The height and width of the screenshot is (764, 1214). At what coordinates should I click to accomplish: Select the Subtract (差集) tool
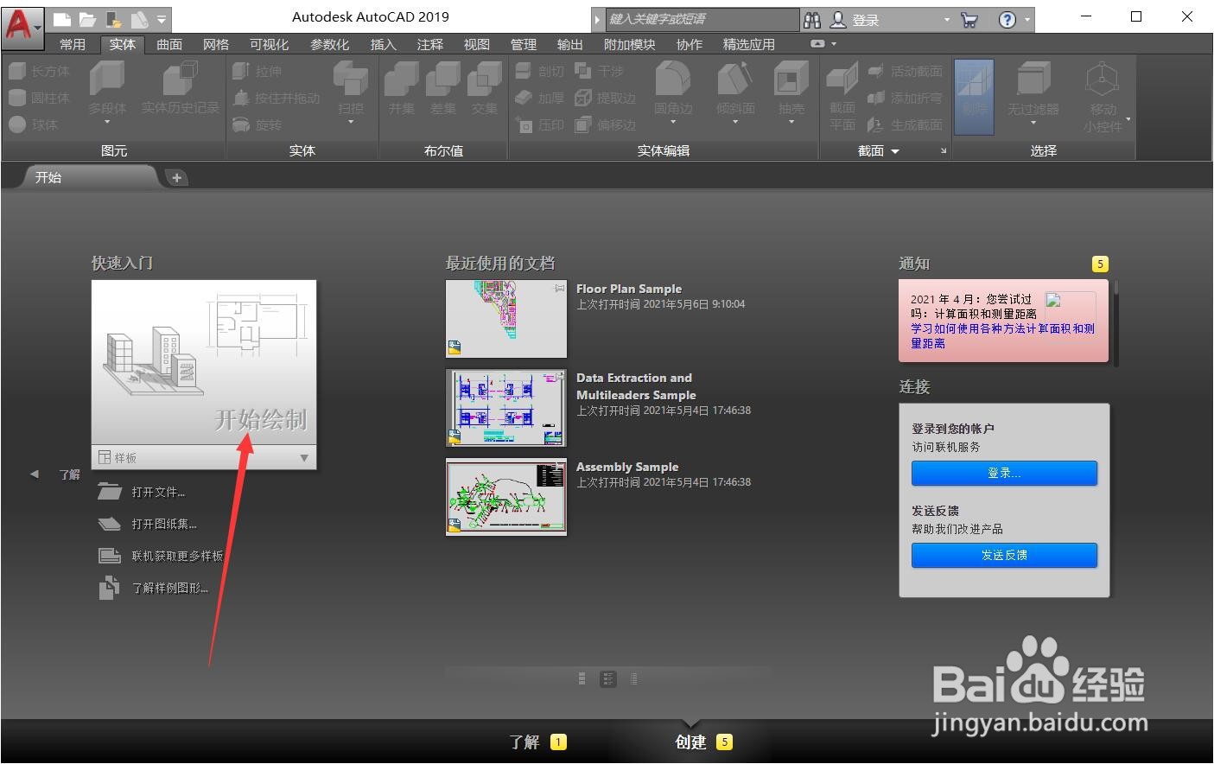point(442,88)
